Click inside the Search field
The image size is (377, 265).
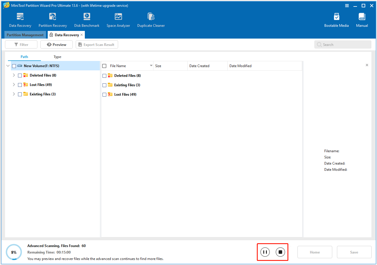[x=343, y=44]
